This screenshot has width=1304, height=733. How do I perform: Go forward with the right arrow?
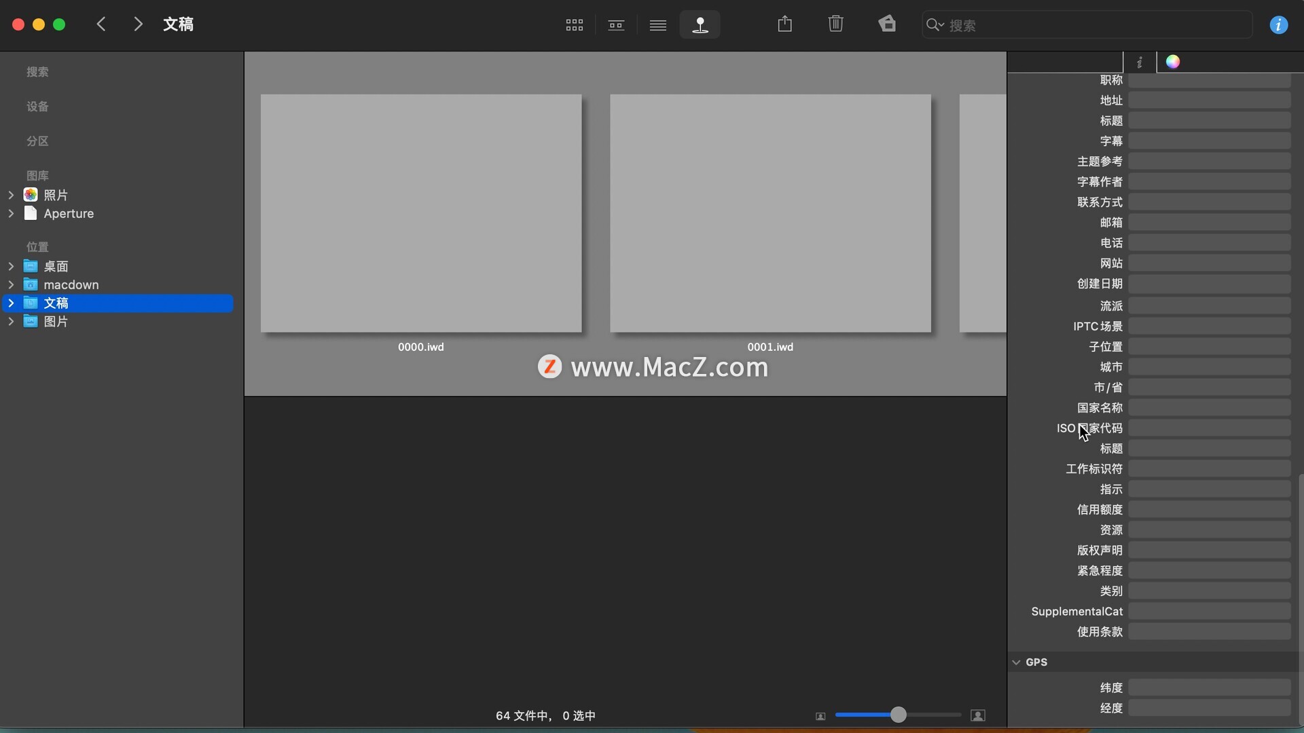coord(138,24)
